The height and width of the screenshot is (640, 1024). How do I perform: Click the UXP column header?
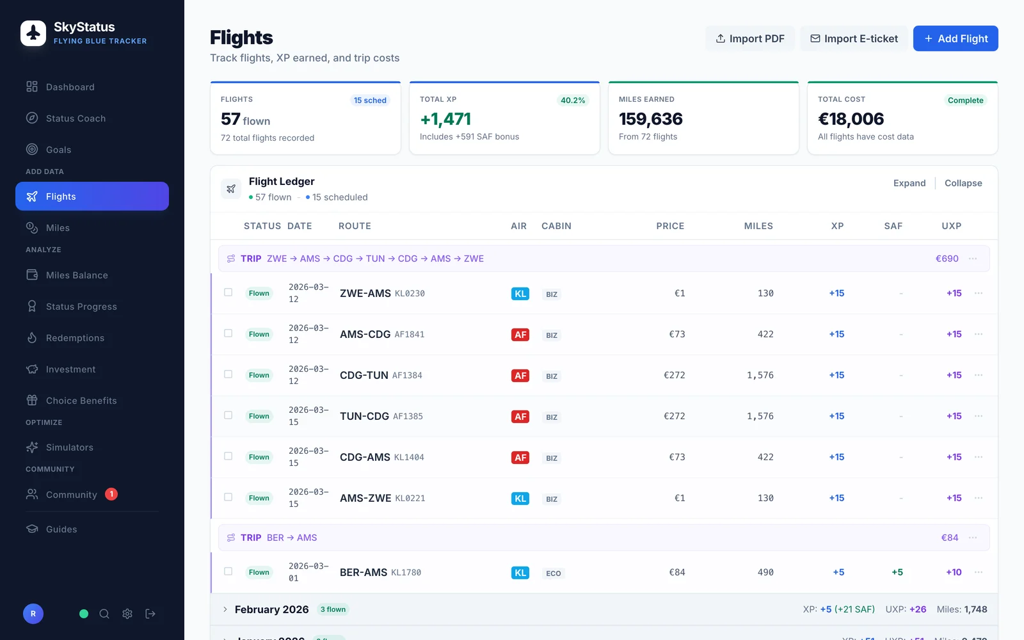952,226
